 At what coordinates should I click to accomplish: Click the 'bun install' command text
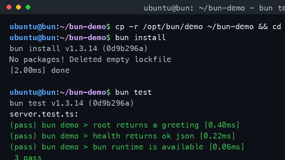point(141,38)
